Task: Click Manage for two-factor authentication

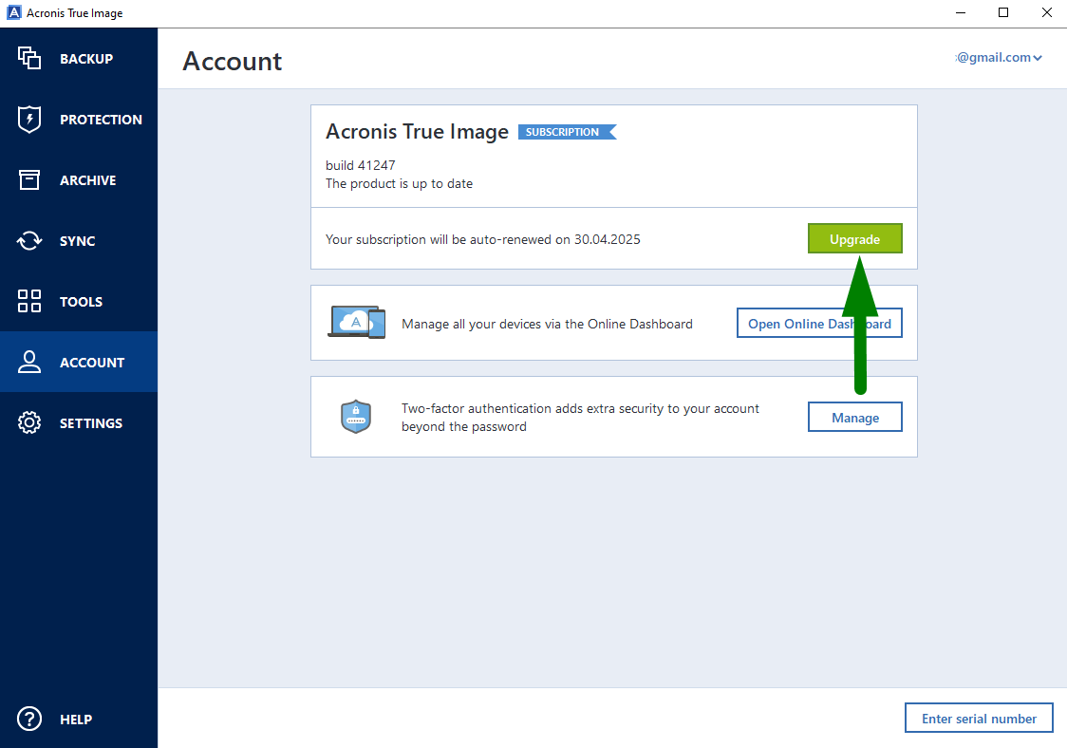Action: tap(854, 416)
